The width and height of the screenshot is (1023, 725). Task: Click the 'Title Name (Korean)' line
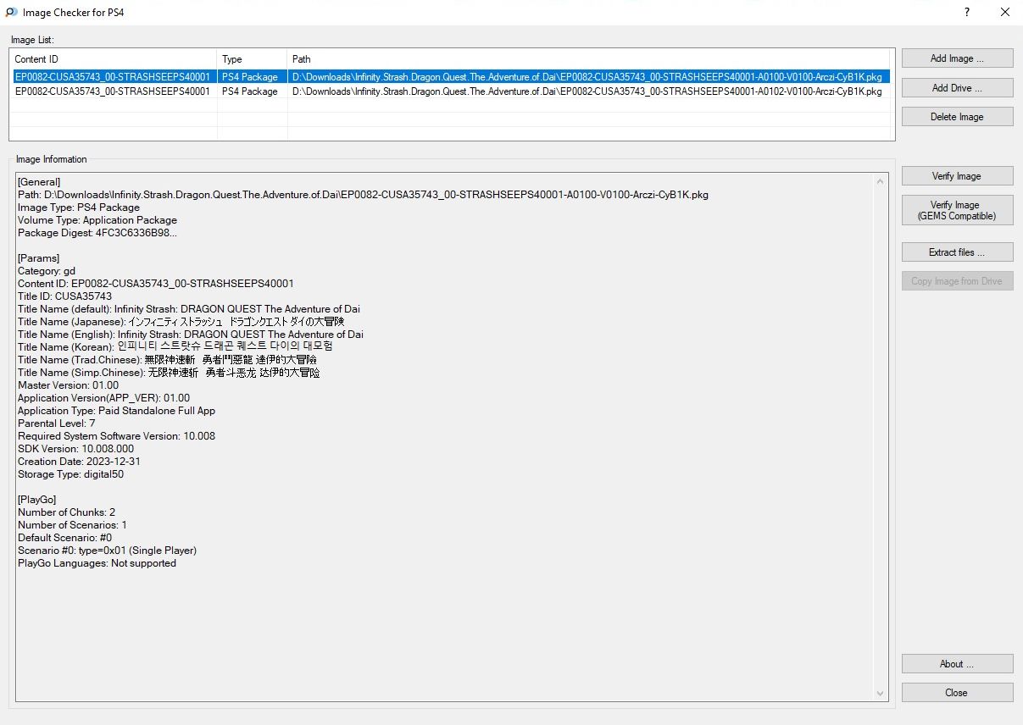[x=175, y=347]
